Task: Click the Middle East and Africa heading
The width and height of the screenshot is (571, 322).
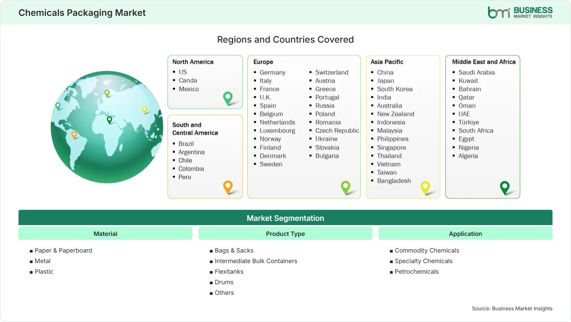Action: click(484, 62)
